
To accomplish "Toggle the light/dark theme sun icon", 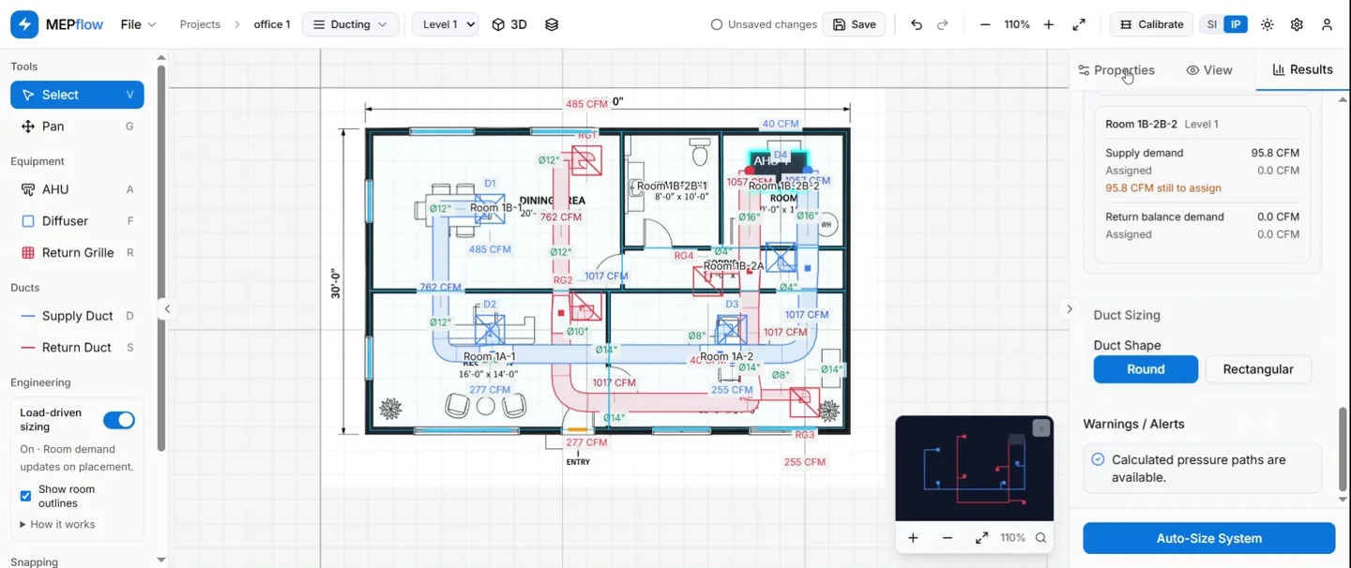I will pos(1268,24).
